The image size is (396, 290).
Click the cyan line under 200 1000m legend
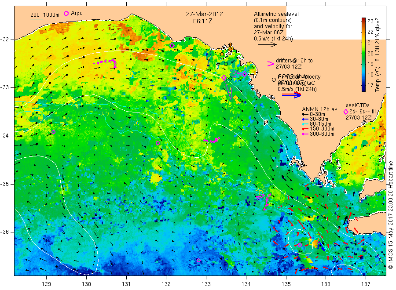click(x=37, y=19)
